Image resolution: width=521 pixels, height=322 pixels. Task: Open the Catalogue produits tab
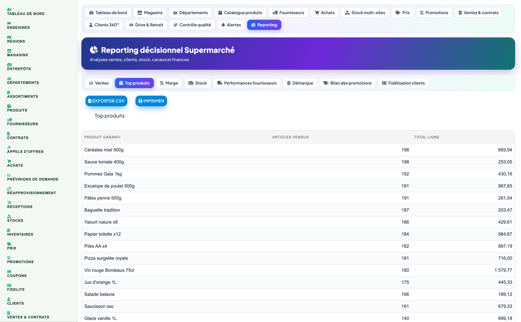[240, 13]
